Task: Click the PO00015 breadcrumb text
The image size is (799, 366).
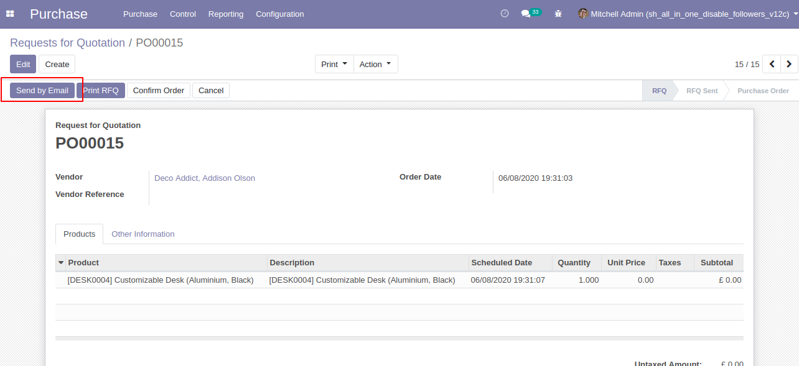Action: [159, 43]
